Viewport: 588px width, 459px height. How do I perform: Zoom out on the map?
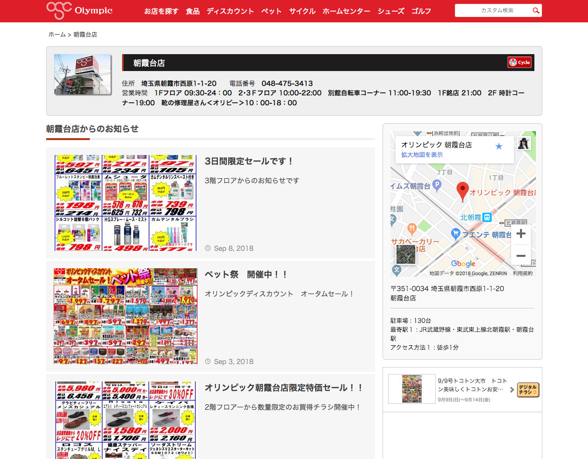point(521,256)
